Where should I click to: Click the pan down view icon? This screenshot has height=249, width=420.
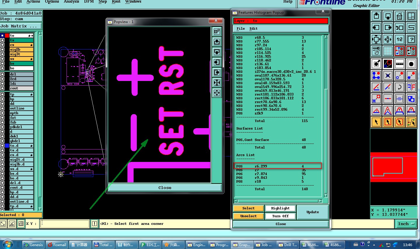[x=388, y=16]
